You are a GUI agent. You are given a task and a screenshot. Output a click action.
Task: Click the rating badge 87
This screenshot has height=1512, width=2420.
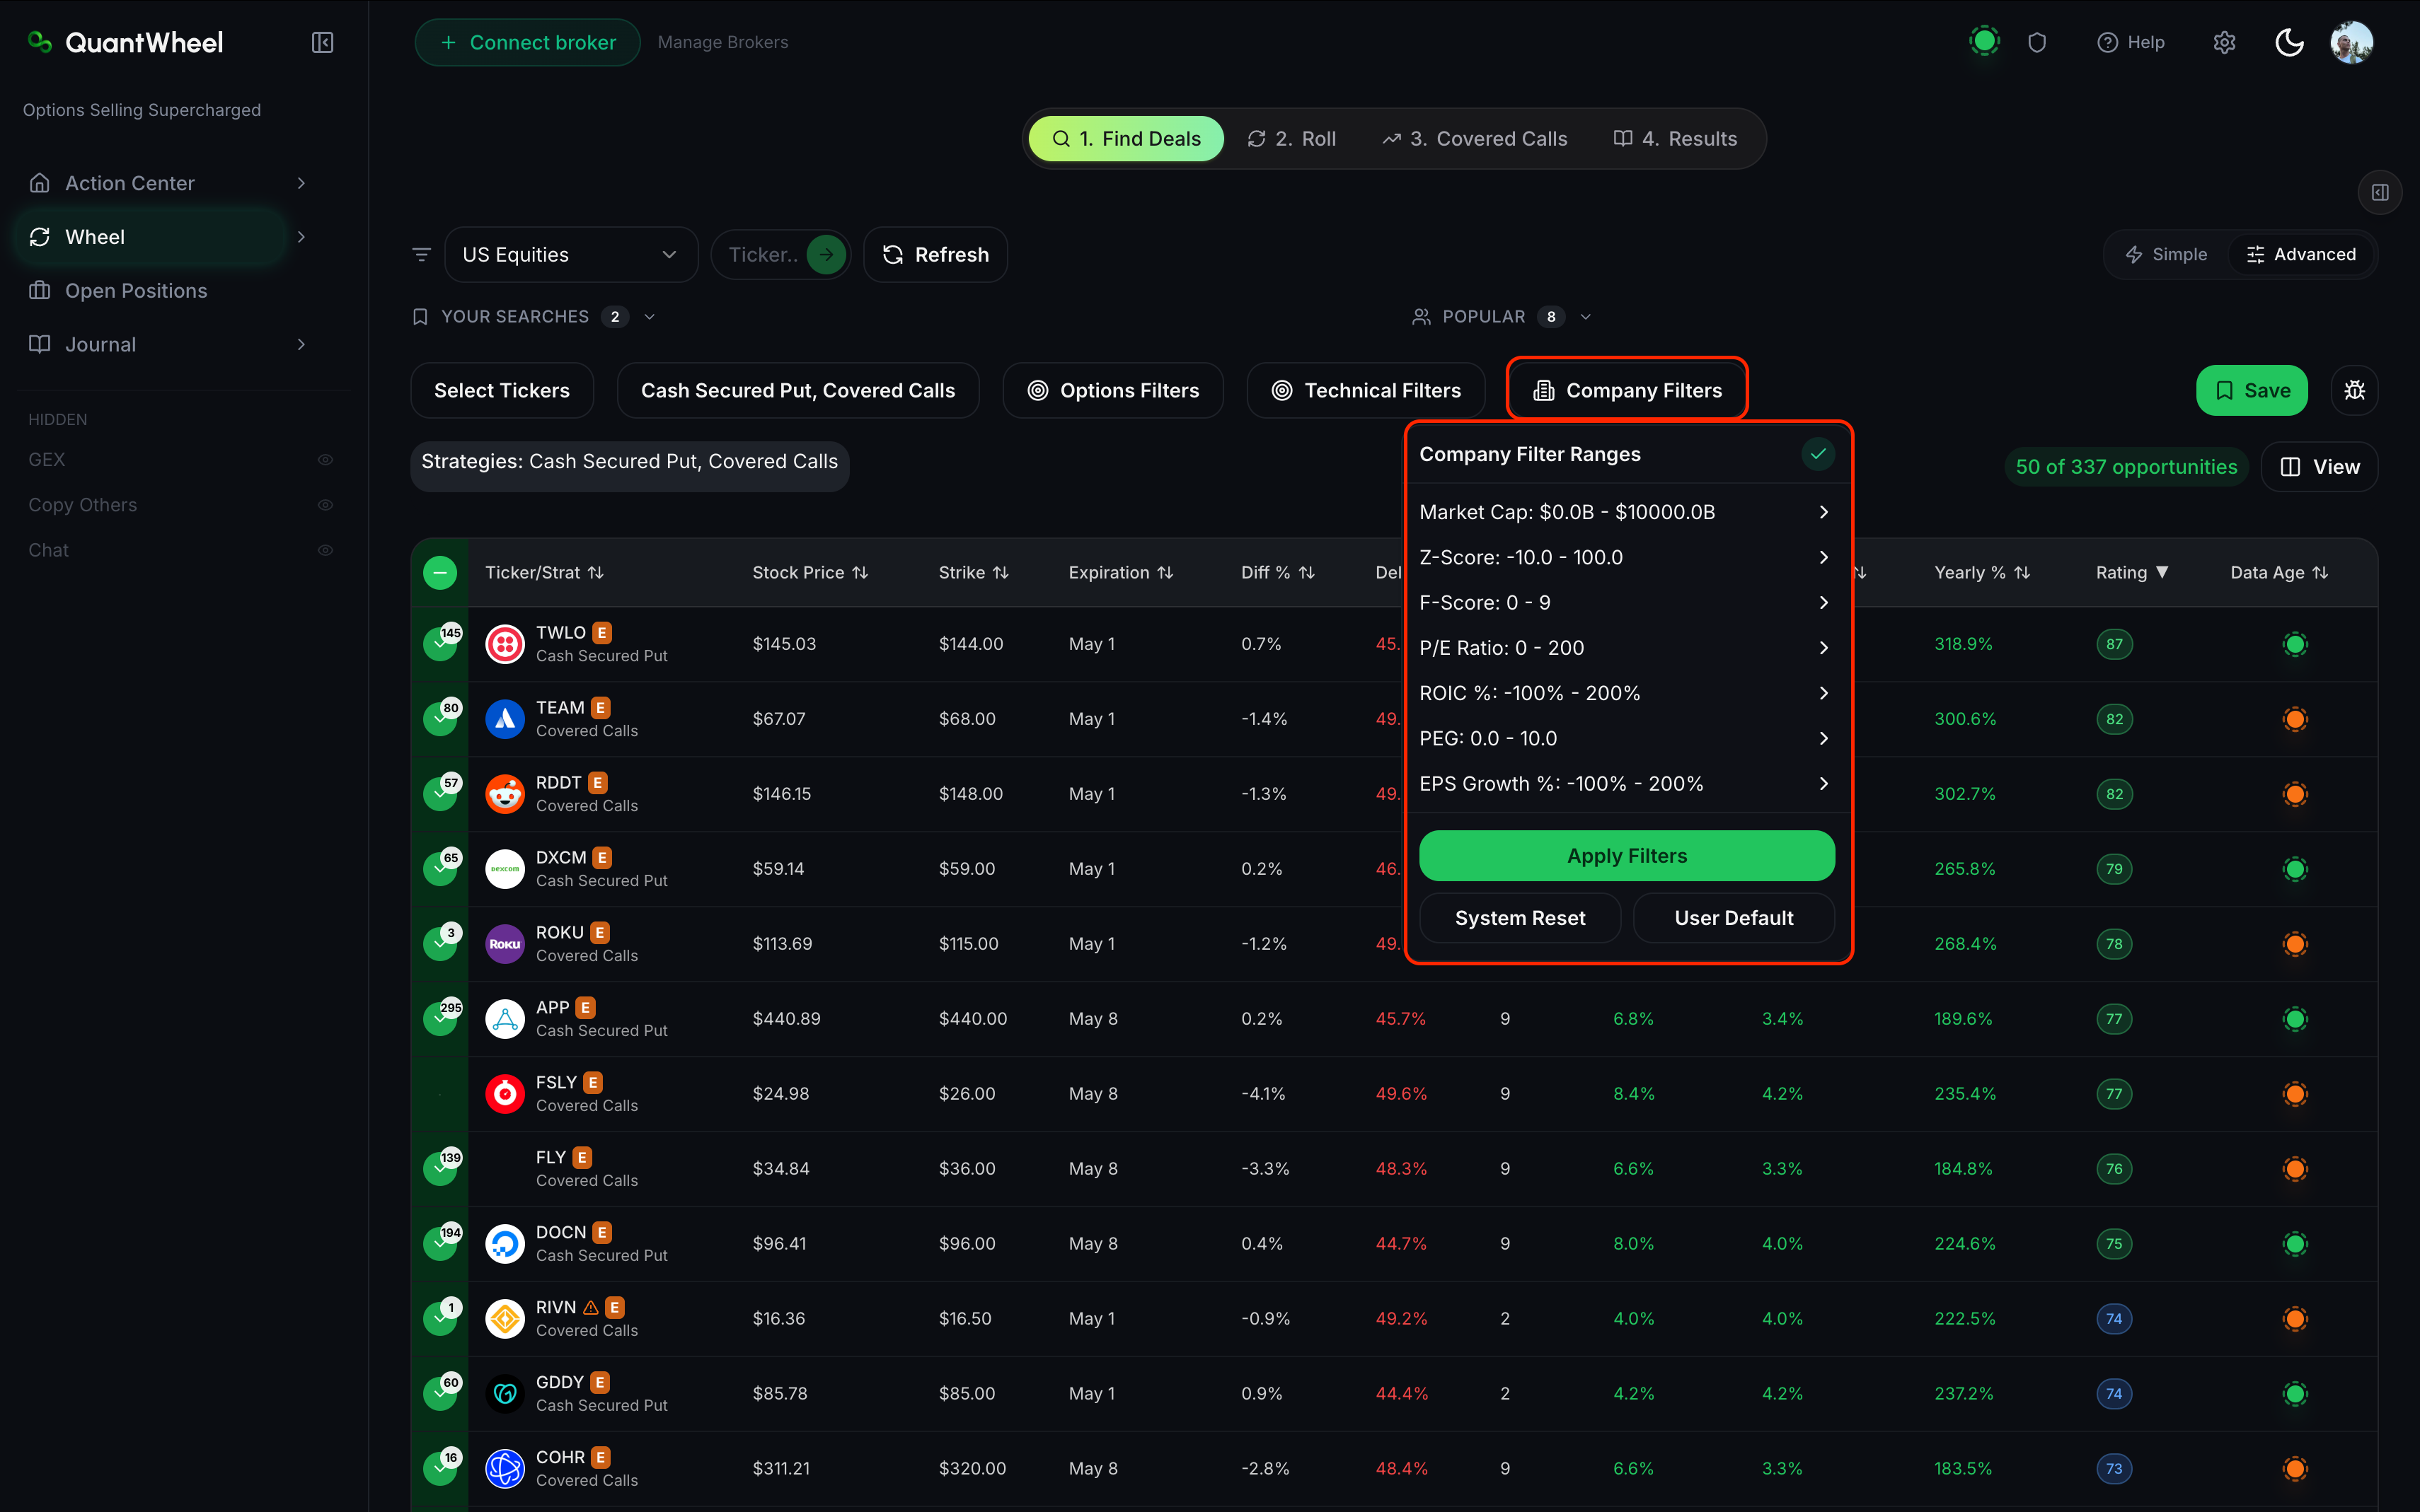2114,644
